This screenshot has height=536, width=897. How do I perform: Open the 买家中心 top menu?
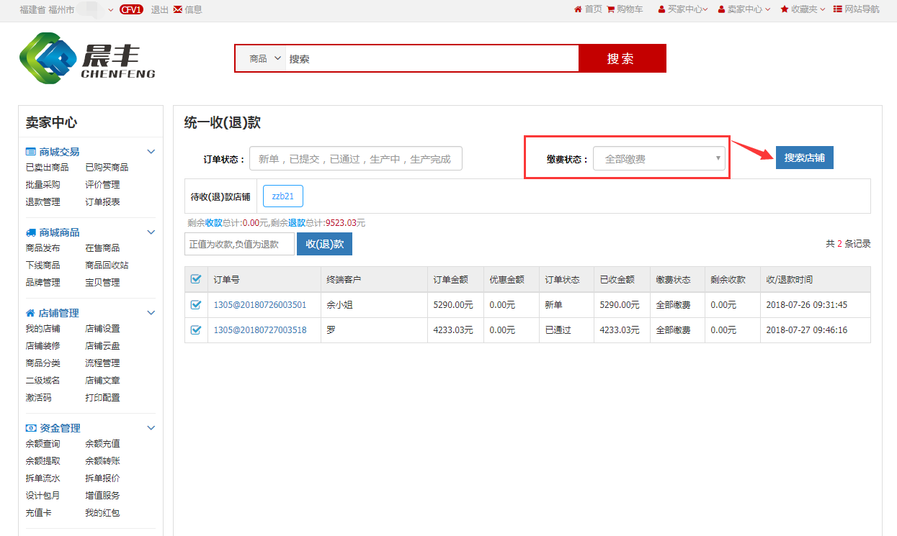[683, 9]
